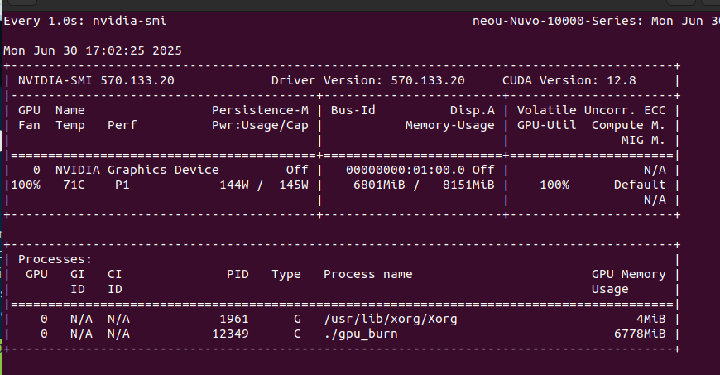Click the ./gpu_burn process name
720x375 pixels.
[360, 334]
